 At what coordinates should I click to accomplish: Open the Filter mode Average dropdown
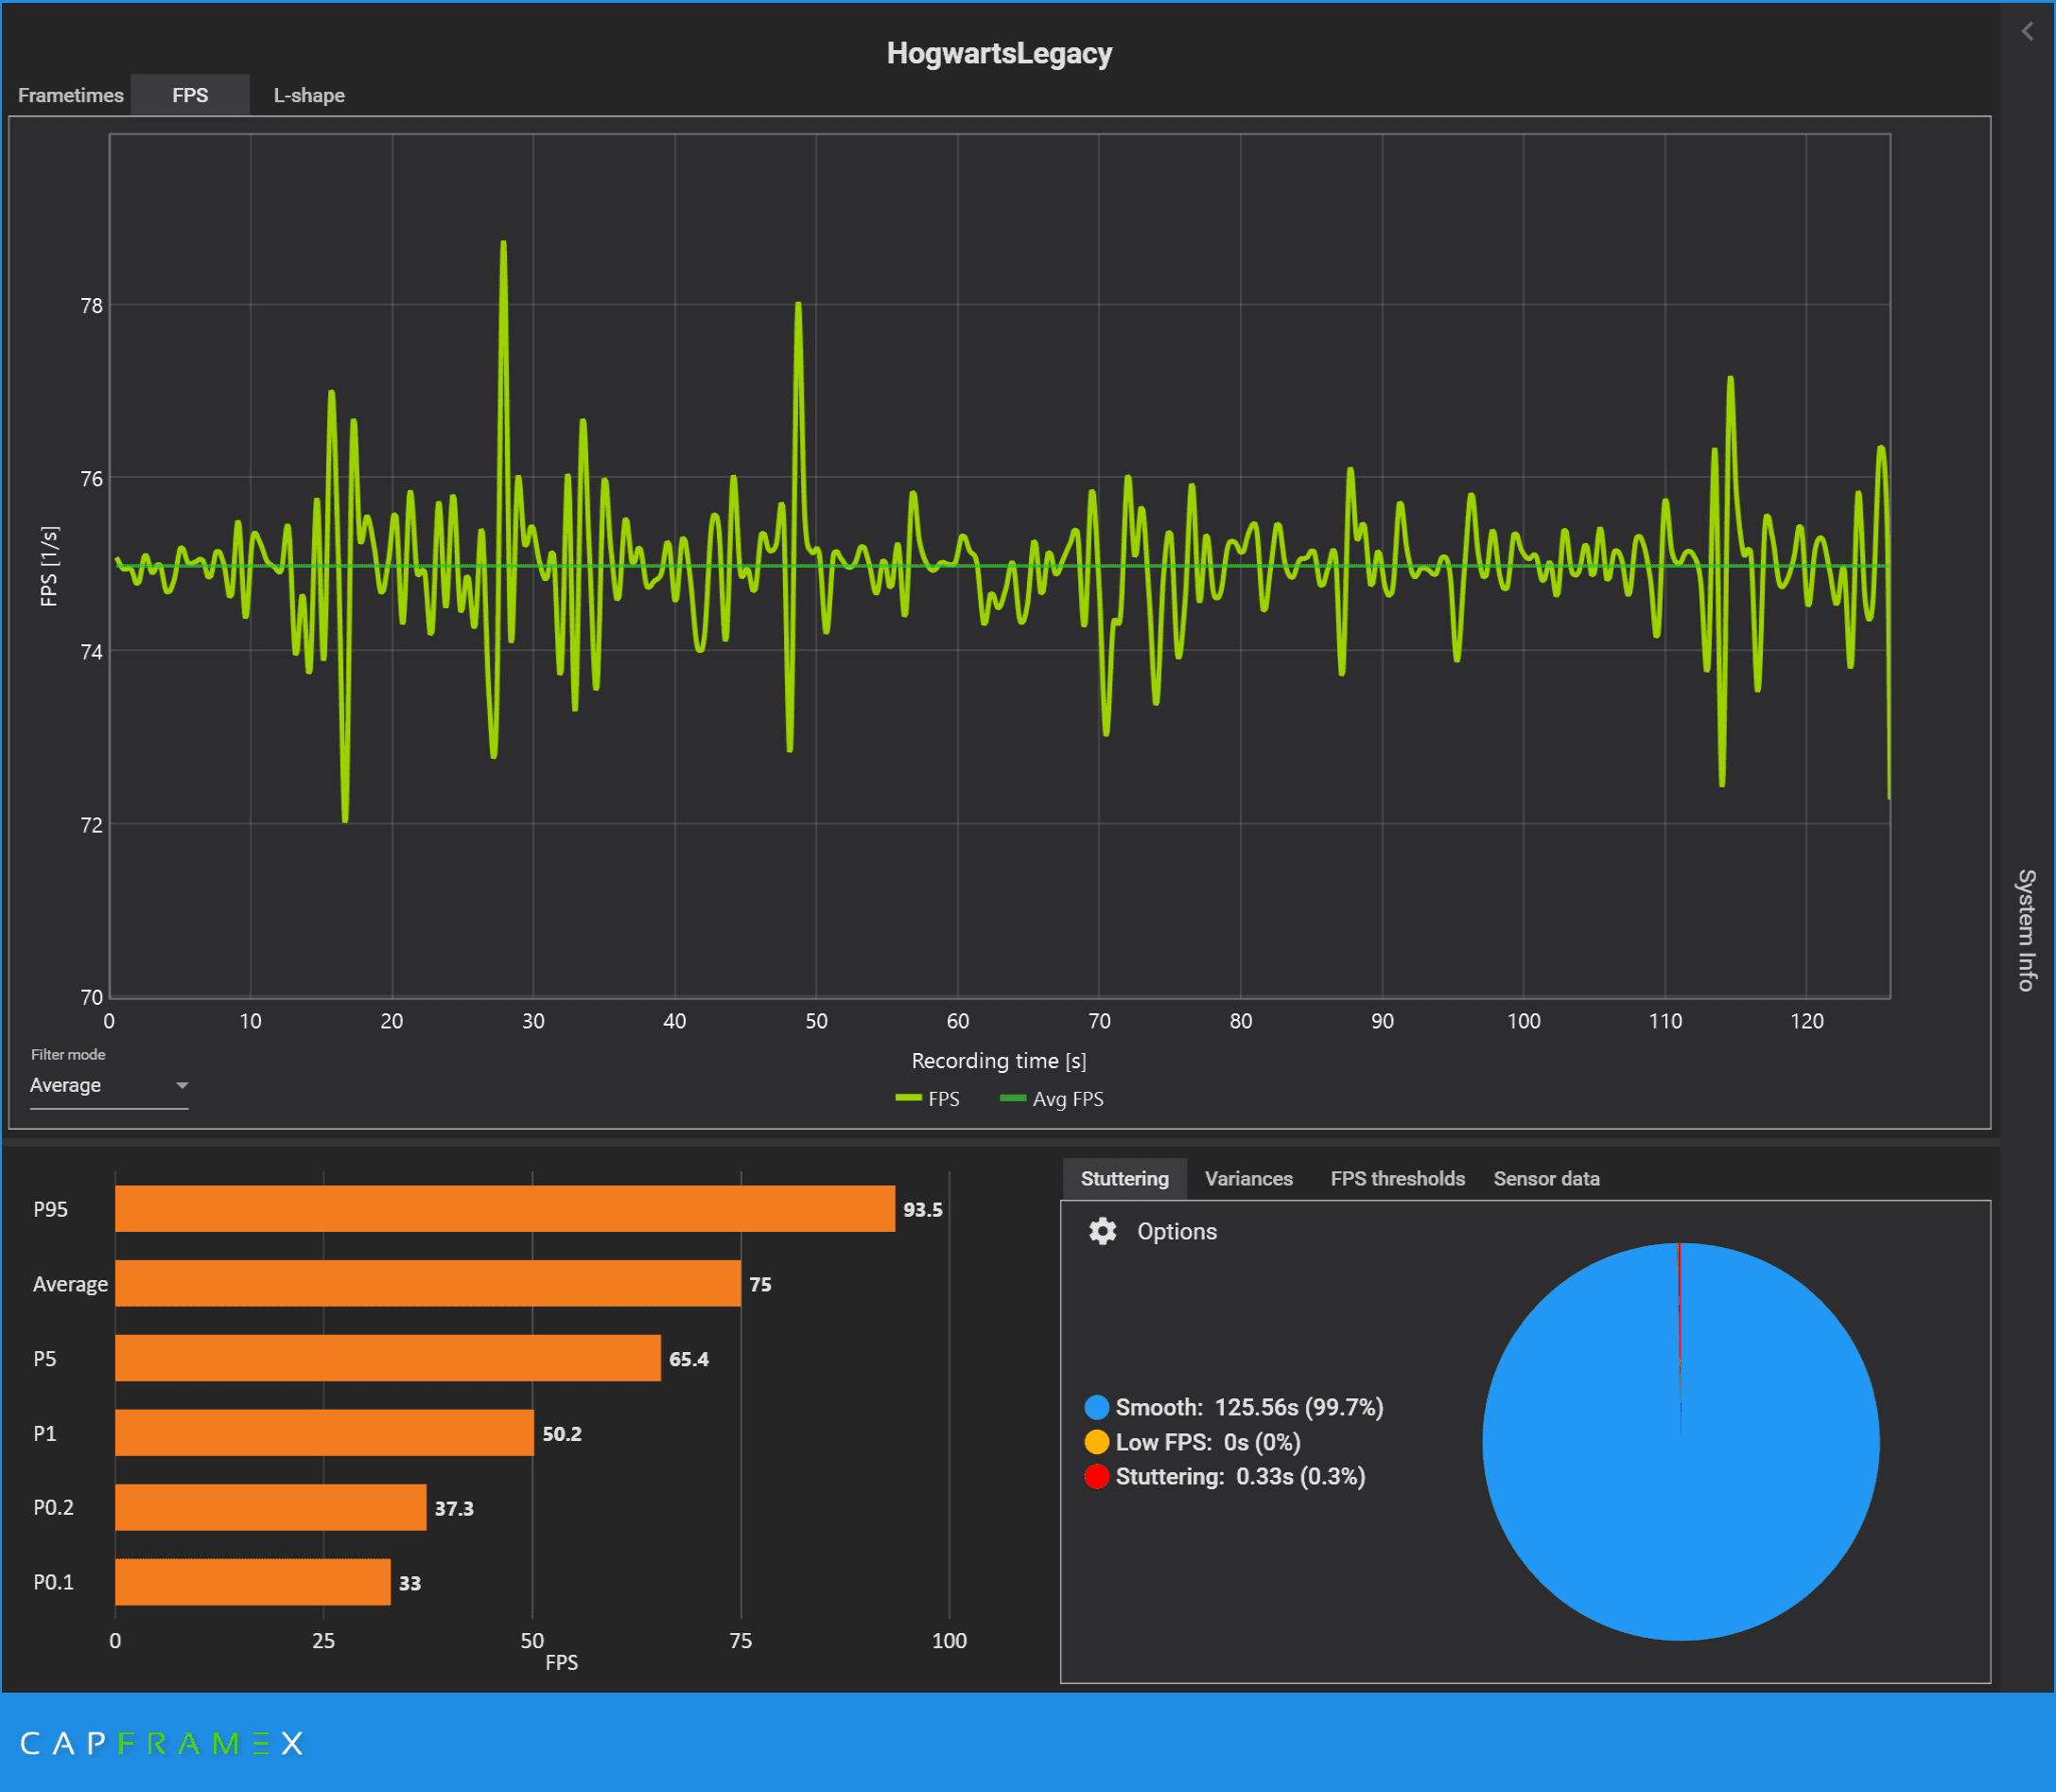pos(109,1086)
